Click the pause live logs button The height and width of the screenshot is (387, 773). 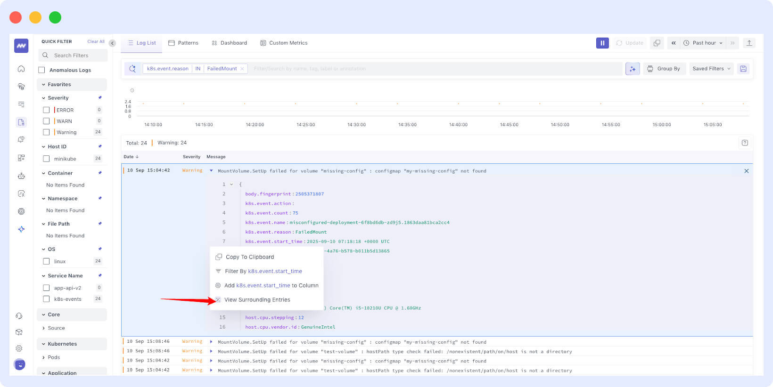[x=602, y=43]
